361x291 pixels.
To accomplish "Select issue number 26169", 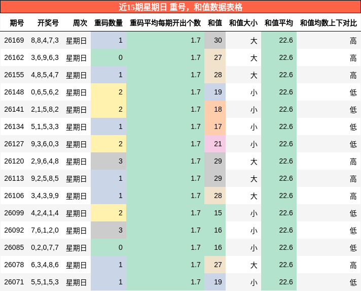I will pos(14,40).
